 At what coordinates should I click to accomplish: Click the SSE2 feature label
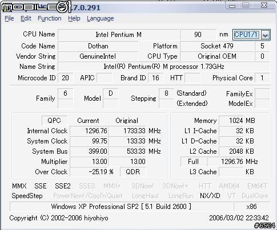tap(63, 186)
